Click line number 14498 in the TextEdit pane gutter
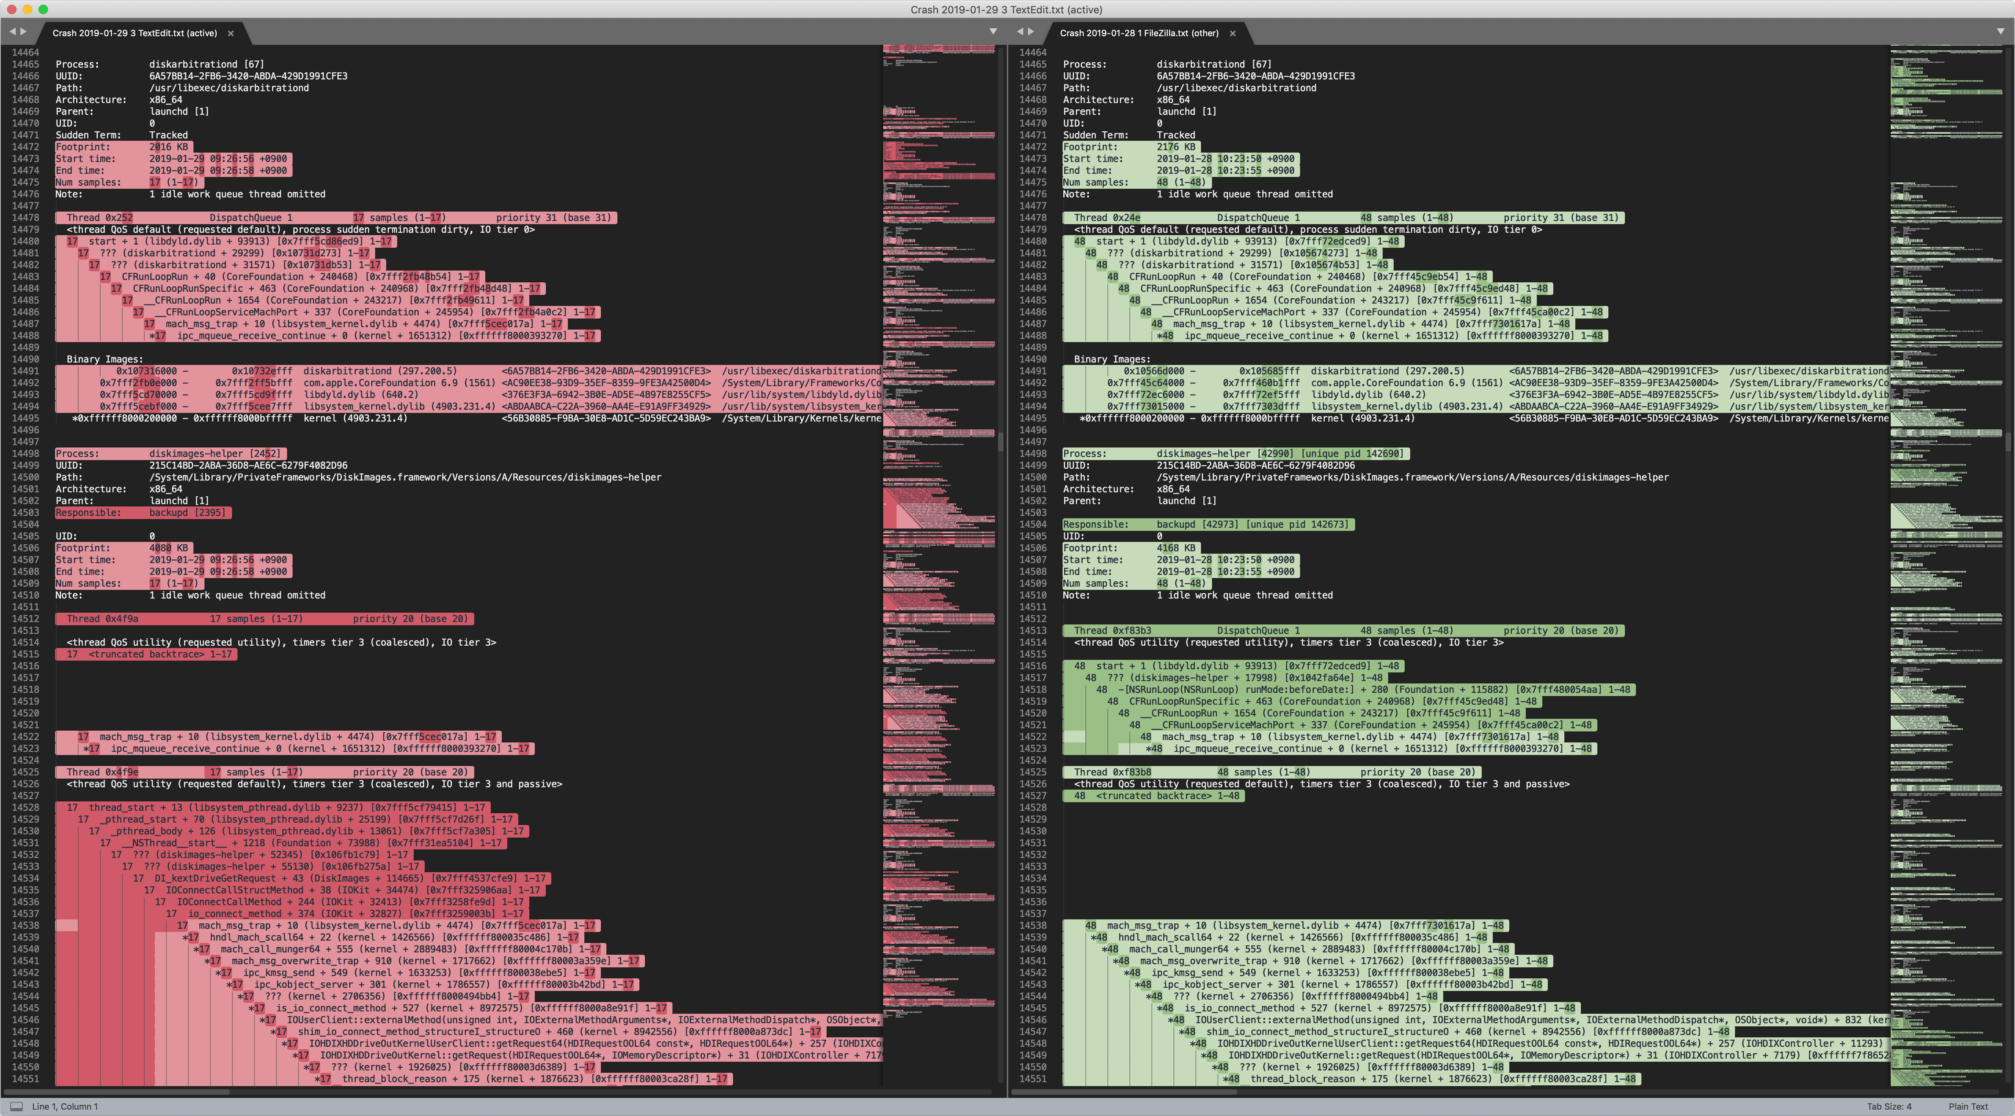Viewport: 2015px width, 1116px height. pyautogui.click(x=25, y=453)
